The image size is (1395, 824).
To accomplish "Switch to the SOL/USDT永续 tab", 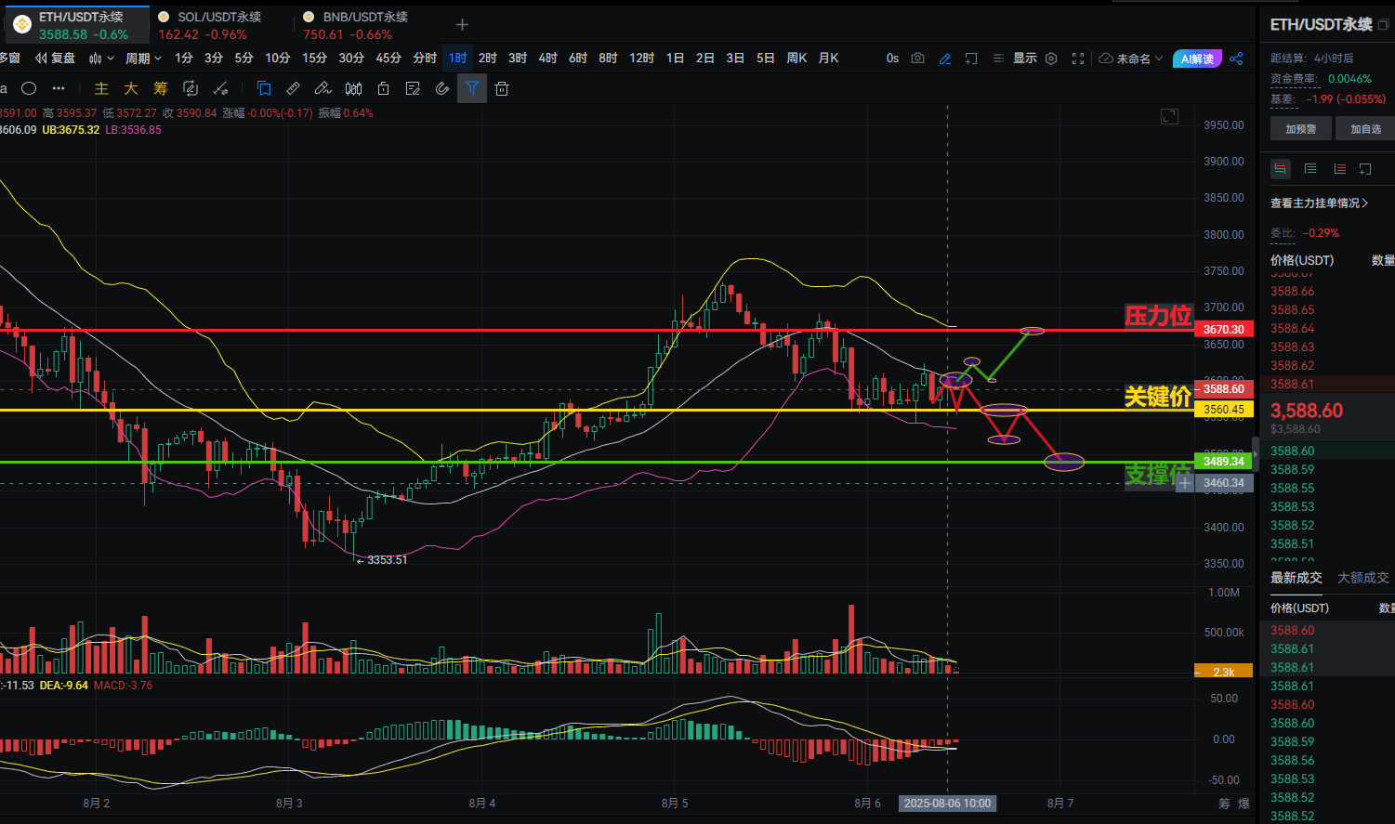I will (209, 25).
